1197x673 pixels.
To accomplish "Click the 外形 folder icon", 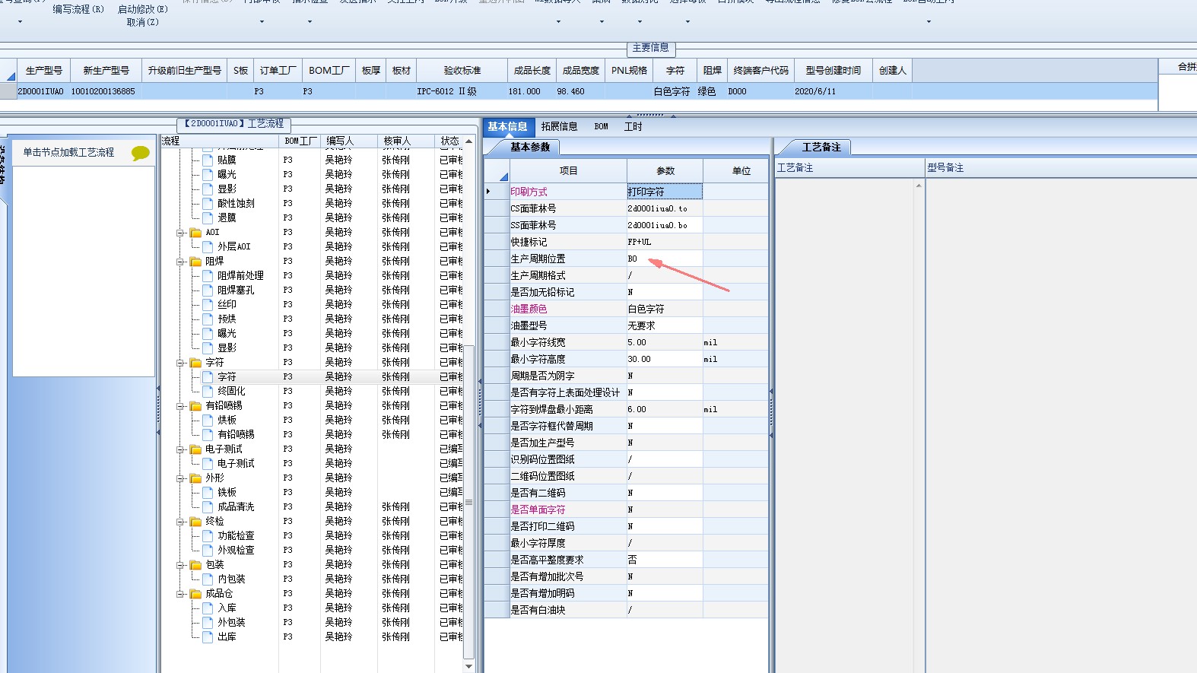I will pyautogui.click(x=195, y=478).
